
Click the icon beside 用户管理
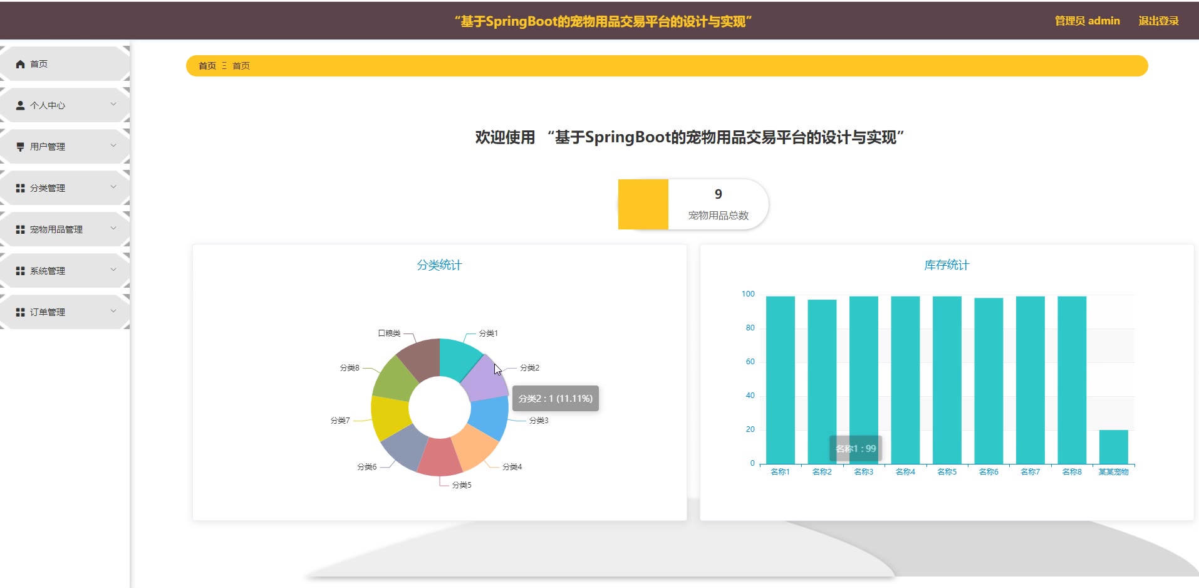point(20,147)
